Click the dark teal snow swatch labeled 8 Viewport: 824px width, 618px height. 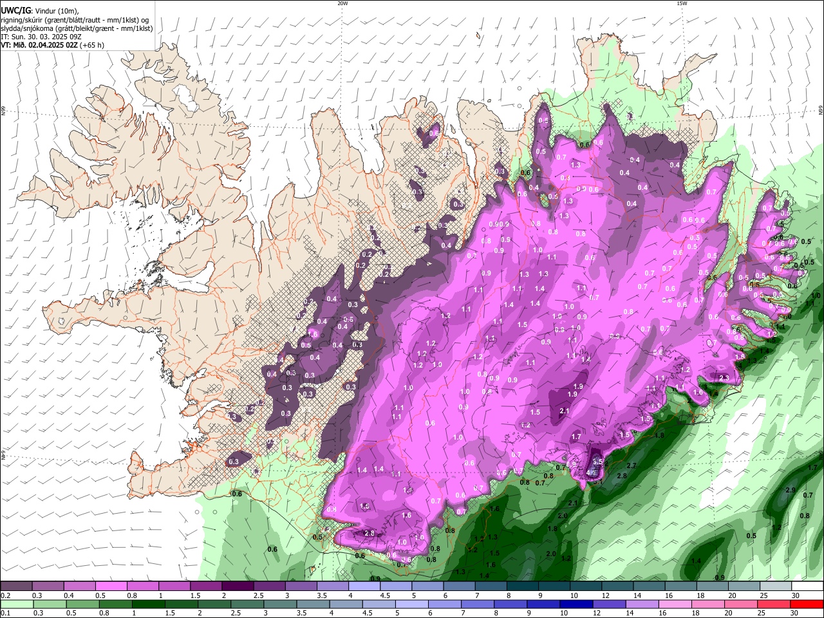[523, 586]
